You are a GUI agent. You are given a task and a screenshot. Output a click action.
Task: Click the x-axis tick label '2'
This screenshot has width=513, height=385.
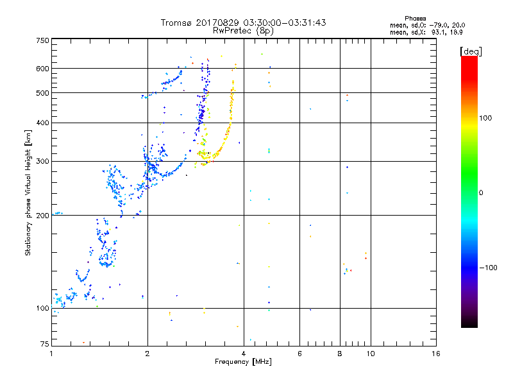[x=147, y=354]
